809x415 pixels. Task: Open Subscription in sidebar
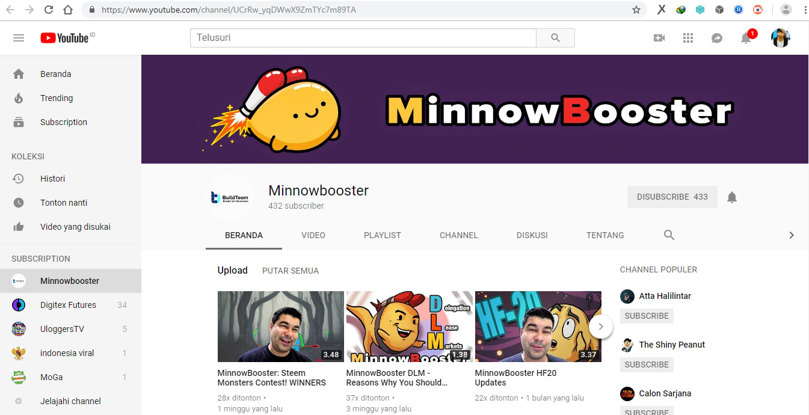pyautogui.click(x=70, y=122)
